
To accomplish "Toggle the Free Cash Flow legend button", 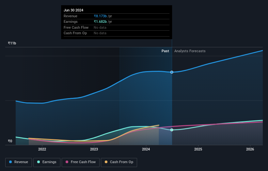I will (81, 162).
